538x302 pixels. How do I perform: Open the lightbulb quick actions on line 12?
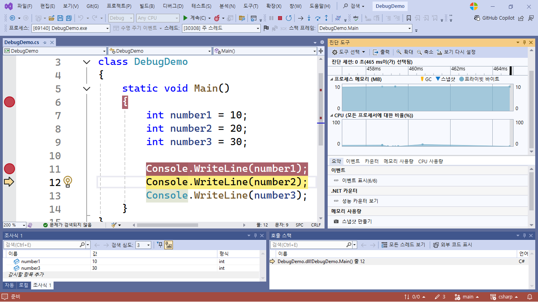coord(68,182)
